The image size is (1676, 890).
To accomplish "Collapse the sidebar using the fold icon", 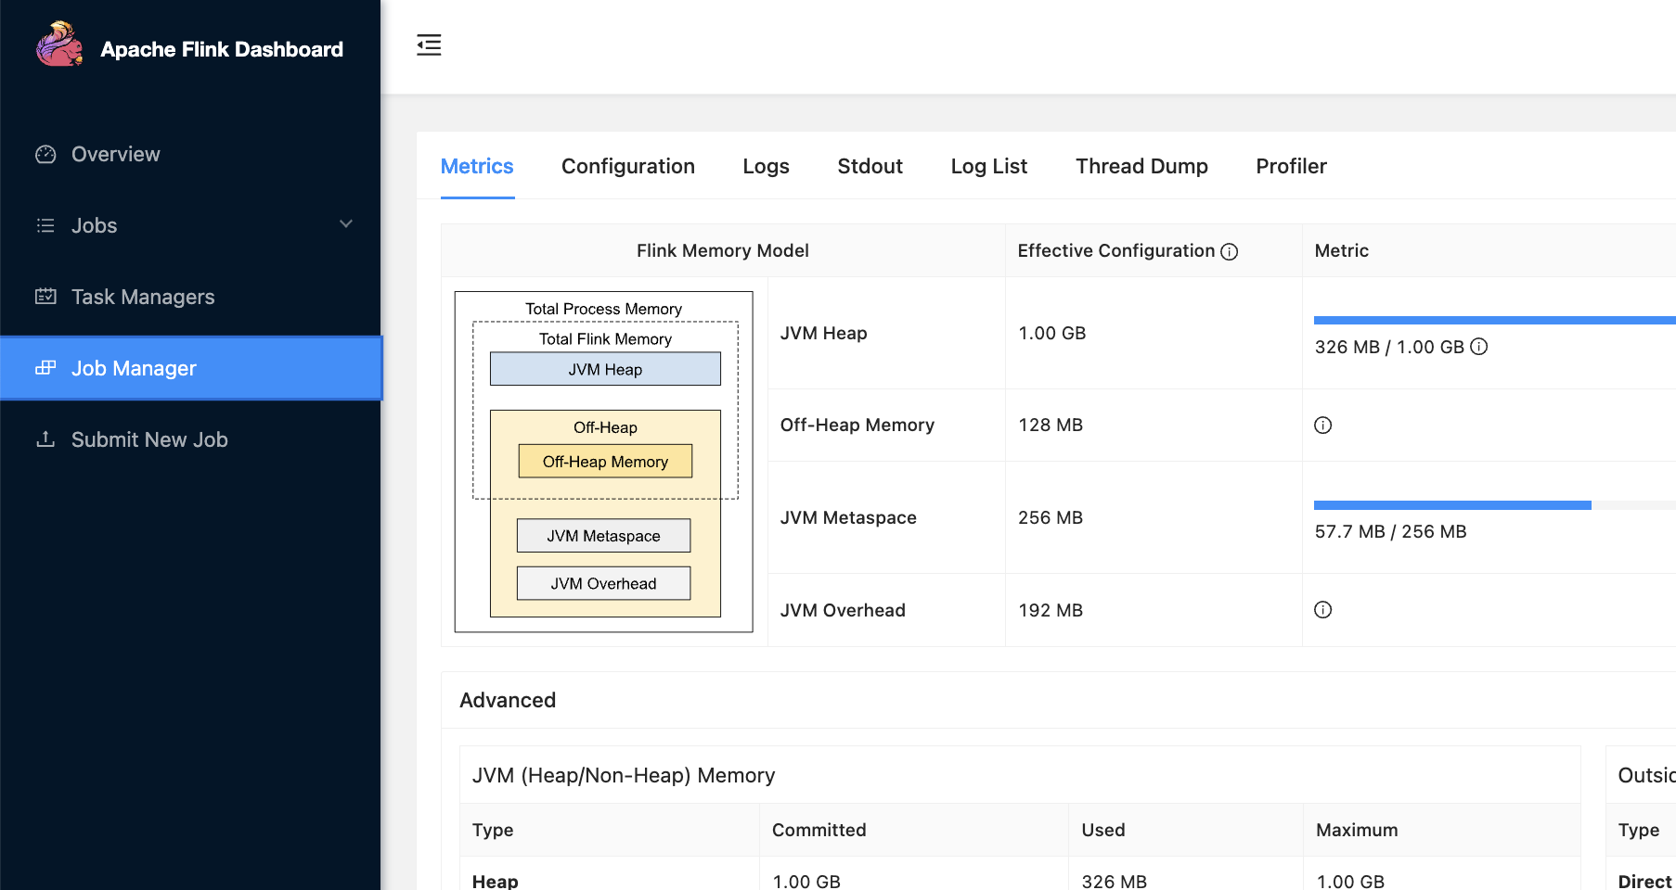I will (429, 44).
